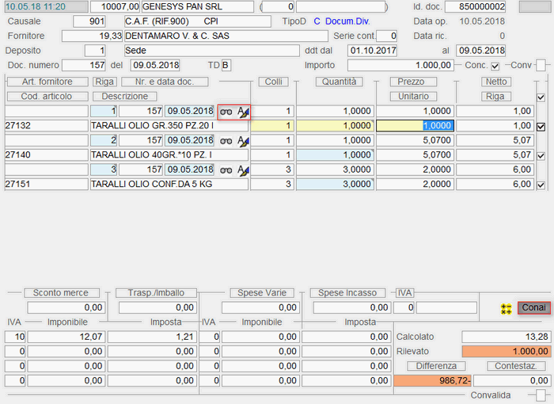The width and height of the screenshot is (554, 404).
Task: Click the Causale field with 901
Action: pos(89,21)
